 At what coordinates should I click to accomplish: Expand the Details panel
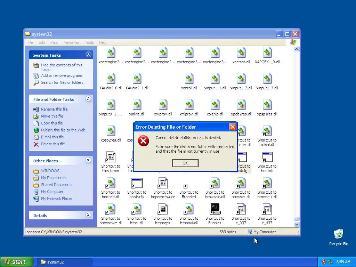tap(88, 215)
